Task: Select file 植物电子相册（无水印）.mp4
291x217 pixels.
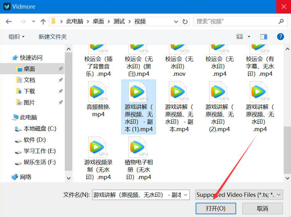Action: [139, 158]
